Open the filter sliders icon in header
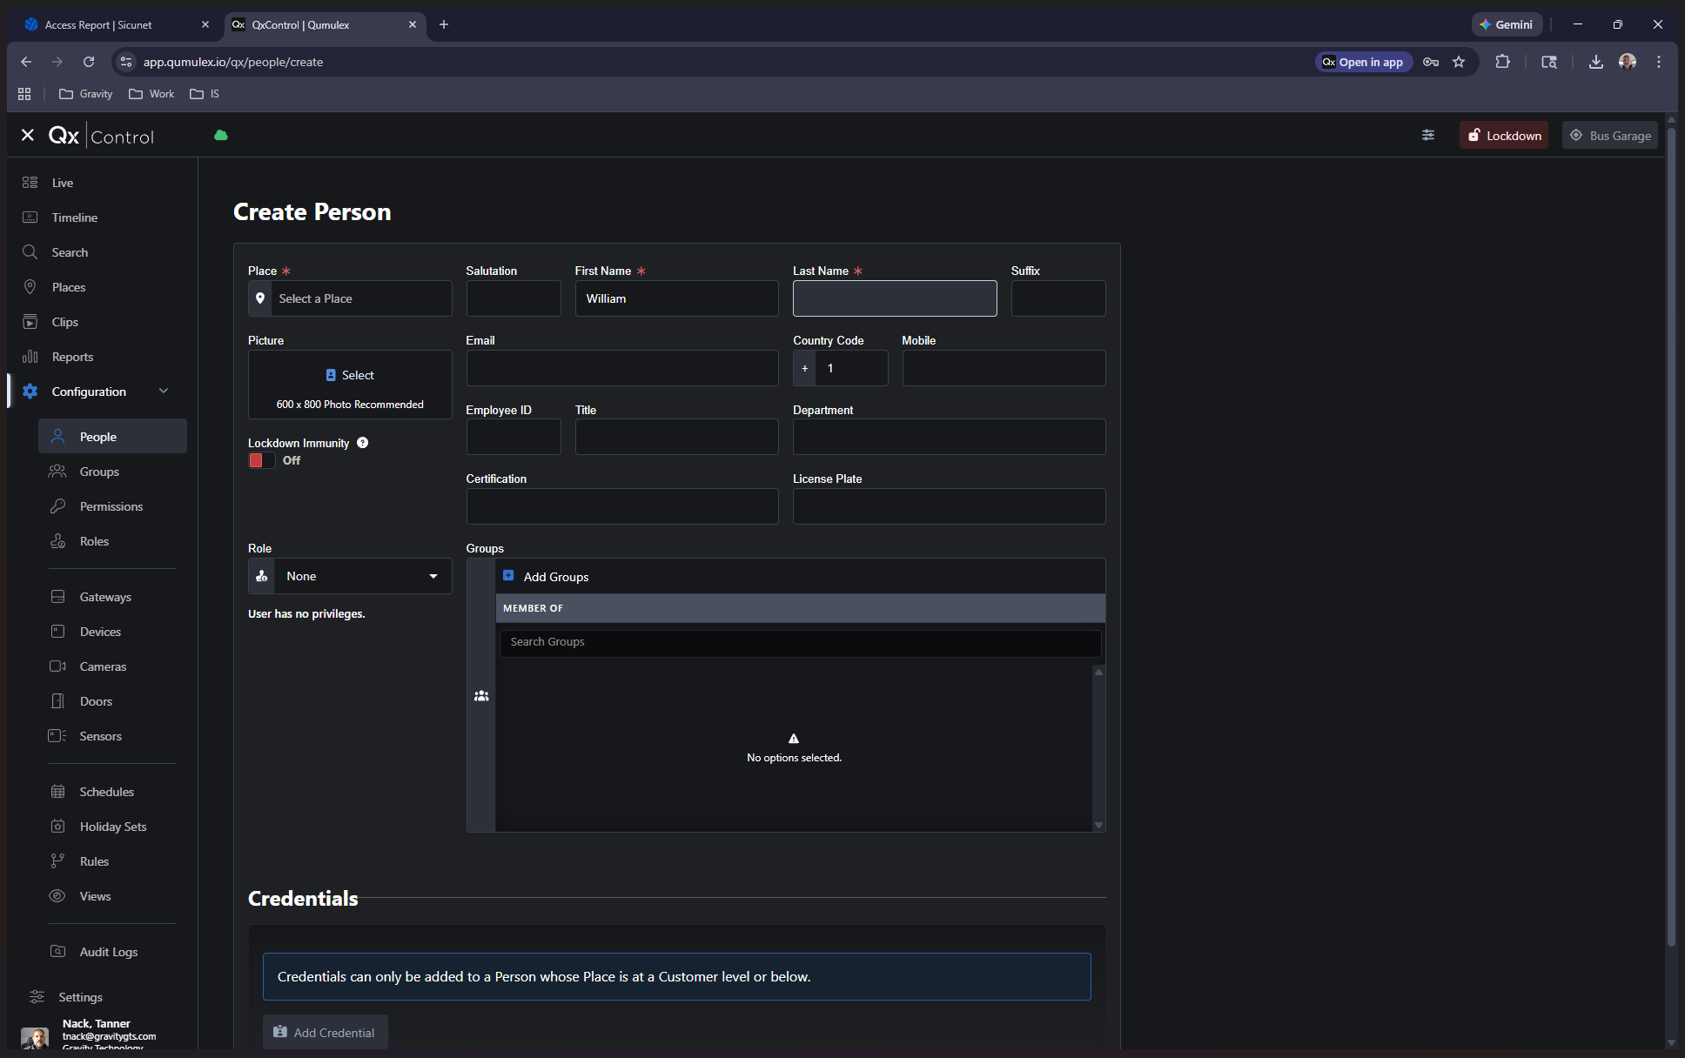Image resolution: width=1685 pixels, height=1058 pixels. pyautogui.click(x=1428, y=135)
